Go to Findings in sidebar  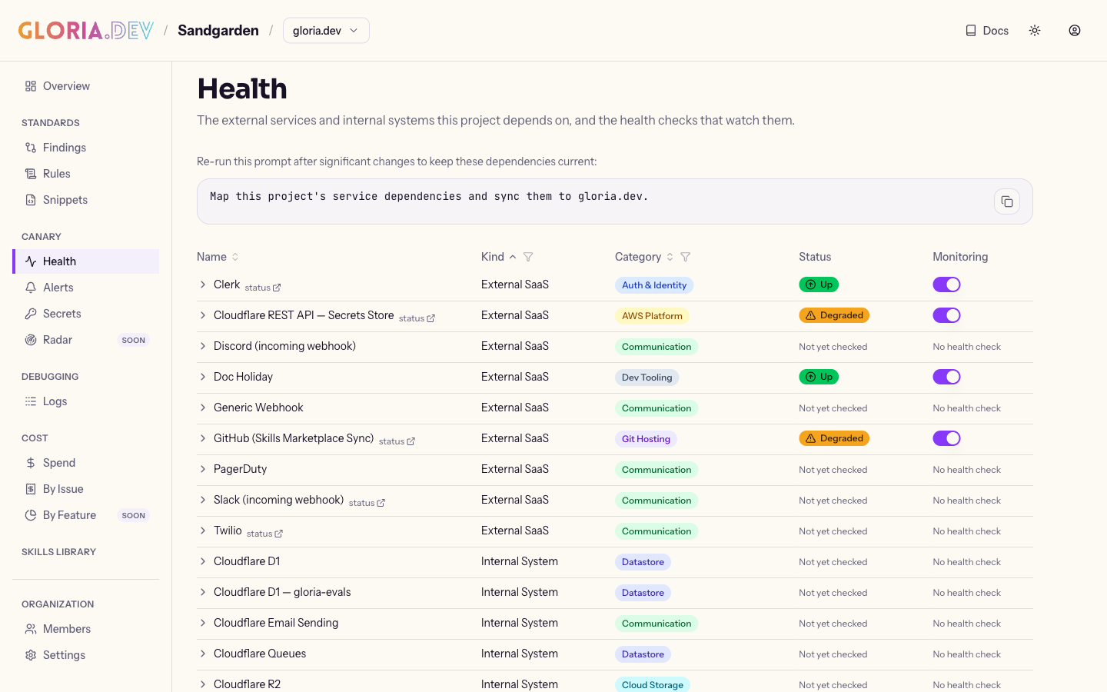click(86, 148)
